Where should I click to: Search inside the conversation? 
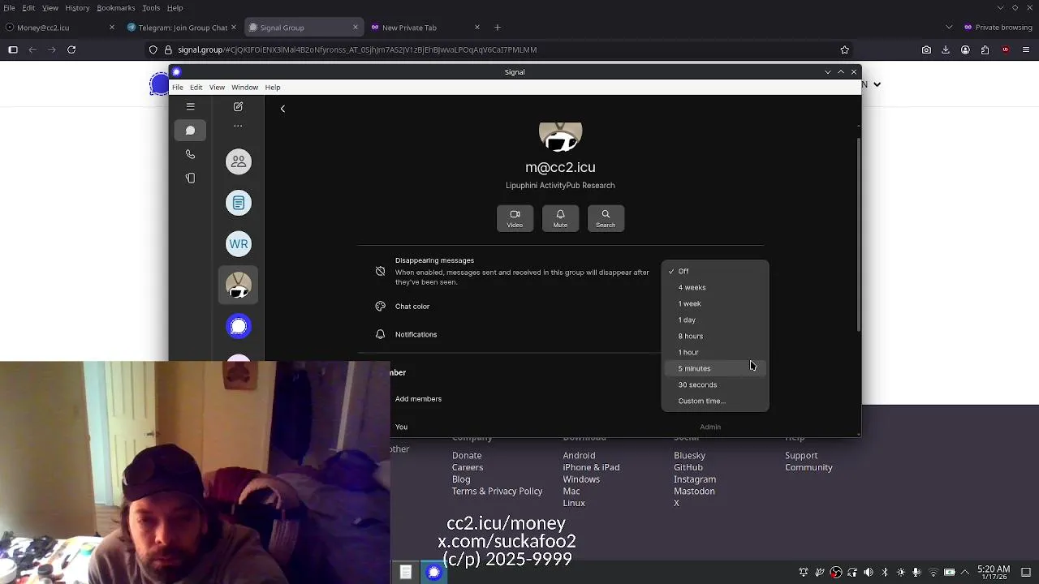606,218
